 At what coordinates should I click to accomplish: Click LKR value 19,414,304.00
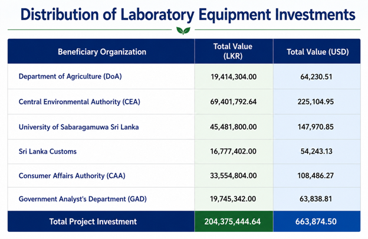pos(234,77)
